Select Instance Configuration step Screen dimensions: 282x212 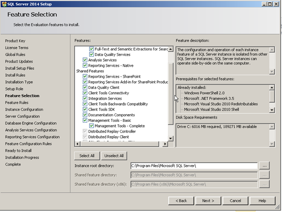pos(24,109)
